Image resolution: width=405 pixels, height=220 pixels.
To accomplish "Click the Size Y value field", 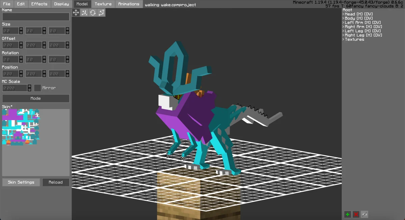I will [34, 31].
